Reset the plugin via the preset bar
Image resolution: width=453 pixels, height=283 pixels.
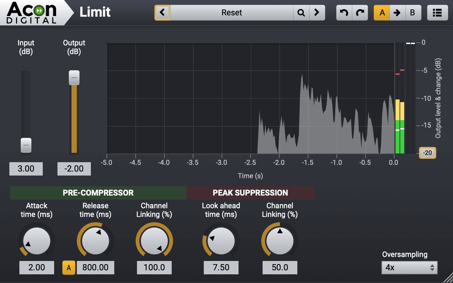click(232, 13)
